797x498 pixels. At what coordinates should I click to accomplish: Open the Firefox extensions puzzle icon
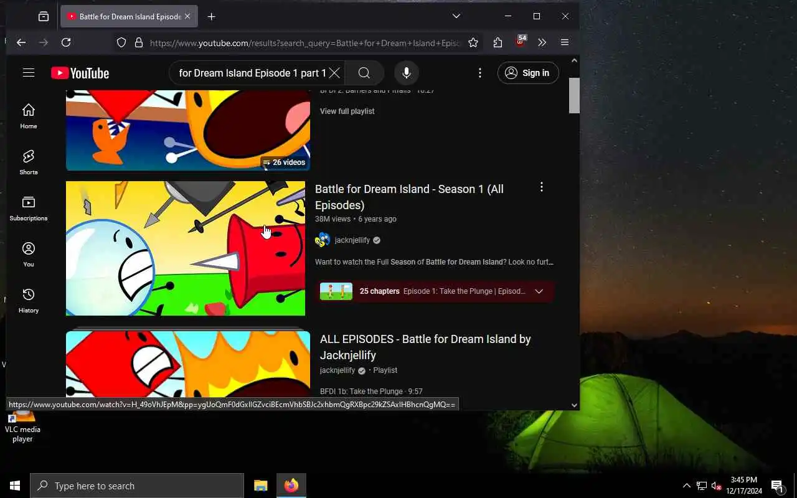498,42
